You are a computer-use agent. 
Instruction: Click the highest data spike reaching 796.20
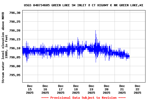[x=95, y=31]
